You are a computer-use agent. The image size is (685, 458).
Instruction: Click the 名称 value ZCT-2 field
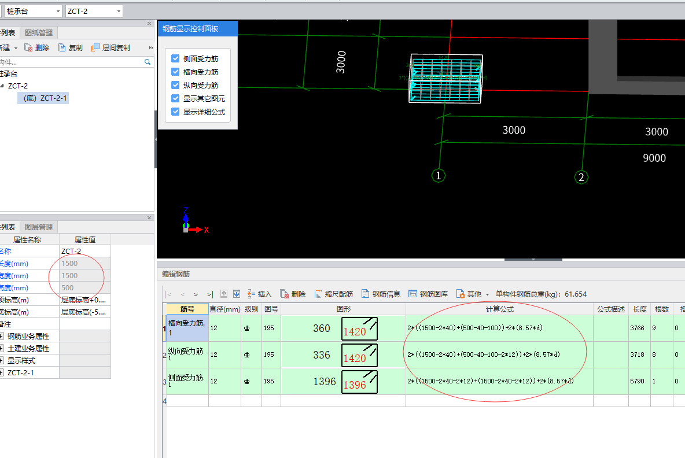coord(84,251)
